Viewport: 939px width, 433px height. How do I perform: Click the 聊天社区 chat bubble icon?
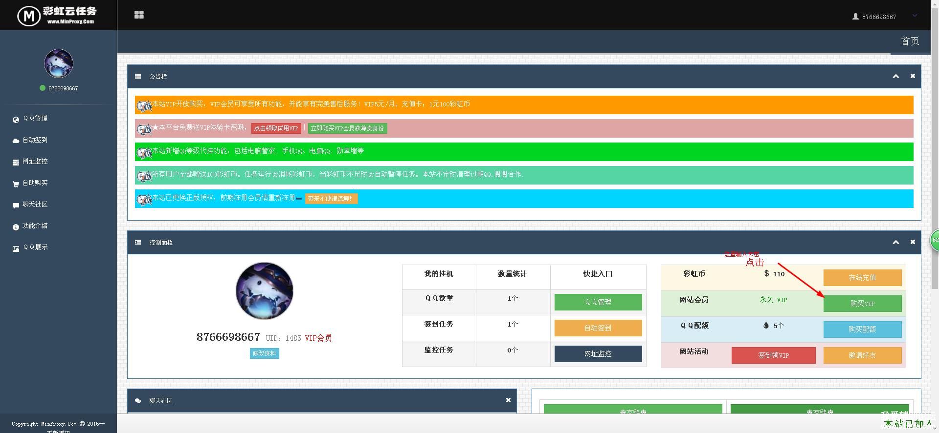pos(16,205)
